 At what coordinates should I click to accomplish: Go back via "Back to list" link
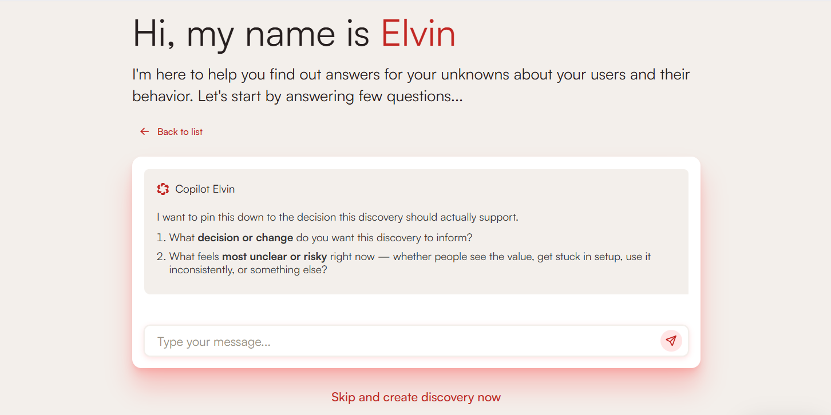coord(180,131)
